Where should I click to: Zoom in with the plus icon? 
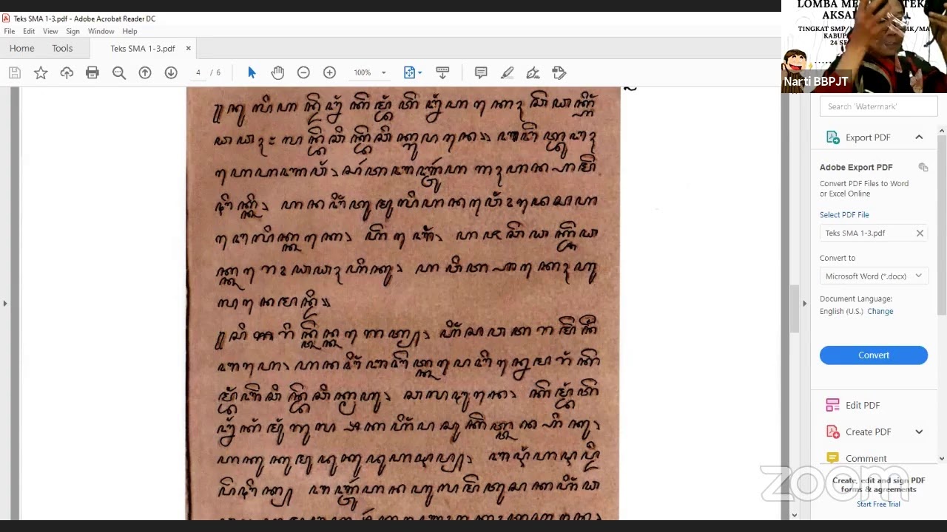pyautogui.click(x=329, y=72)
